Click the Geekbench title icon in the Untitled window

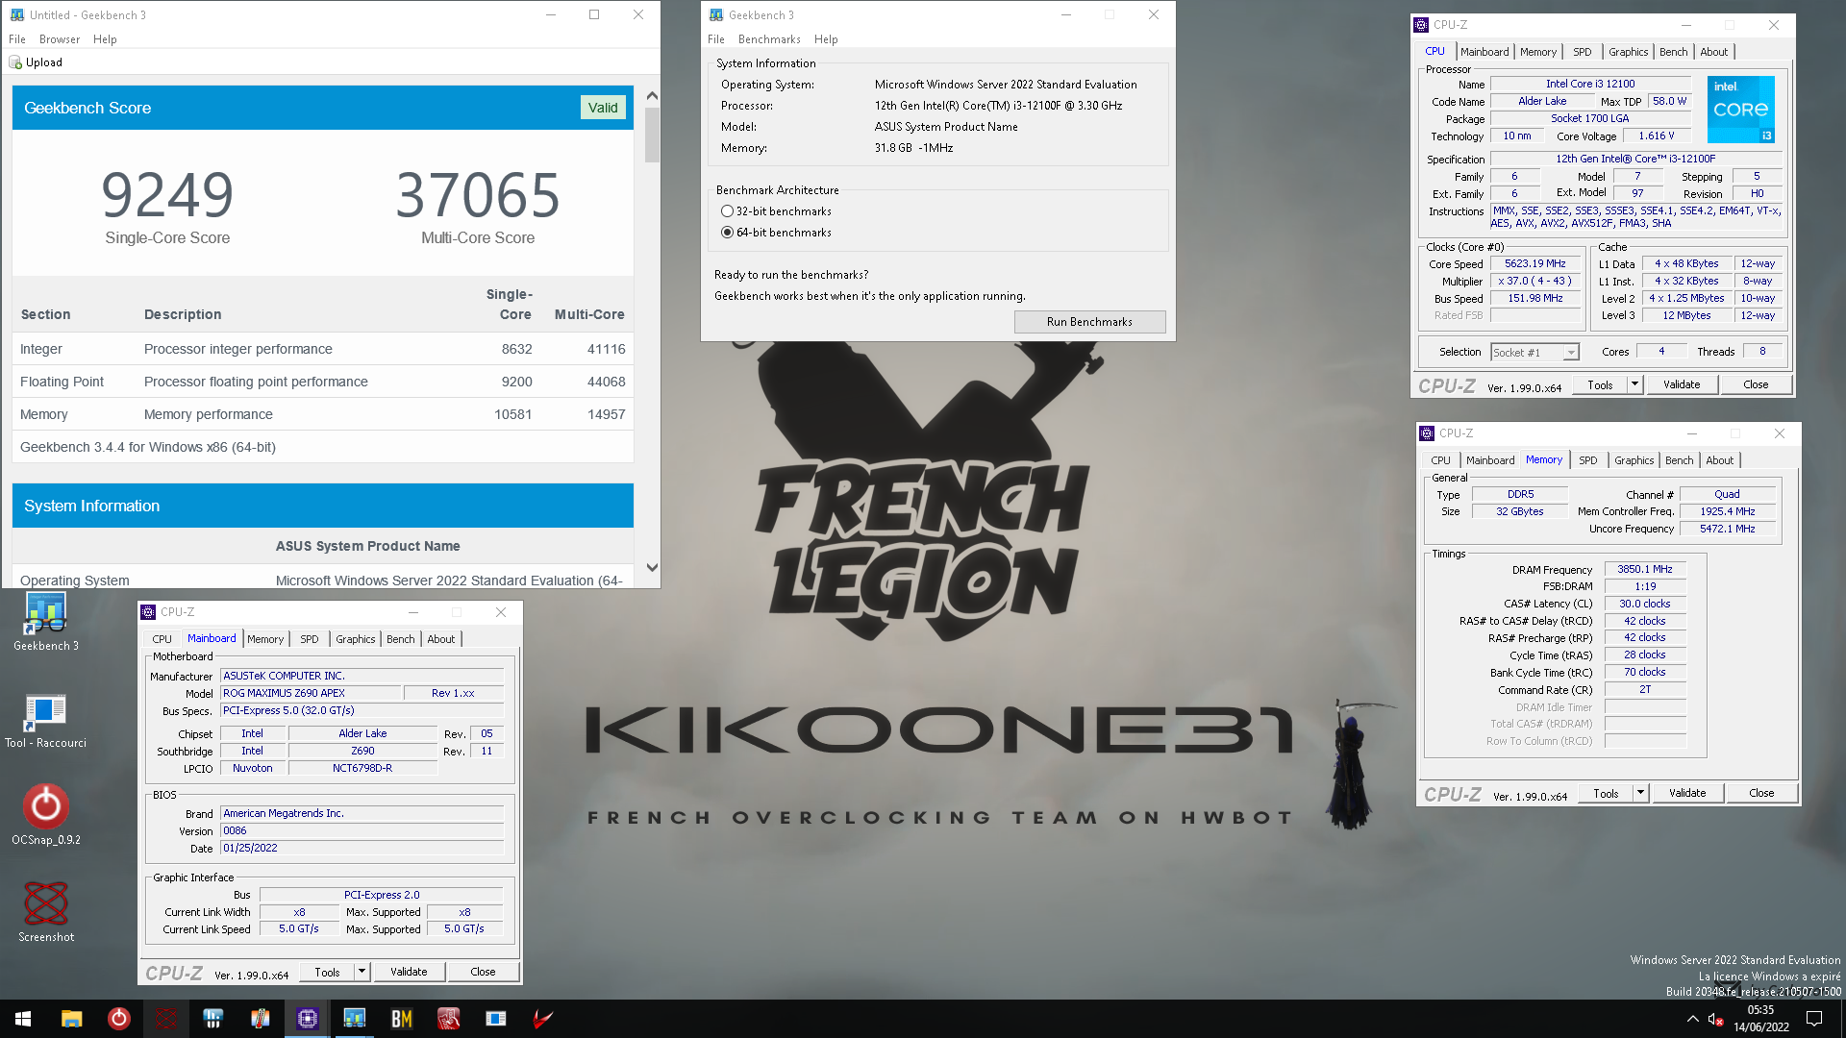pos(16,15)
